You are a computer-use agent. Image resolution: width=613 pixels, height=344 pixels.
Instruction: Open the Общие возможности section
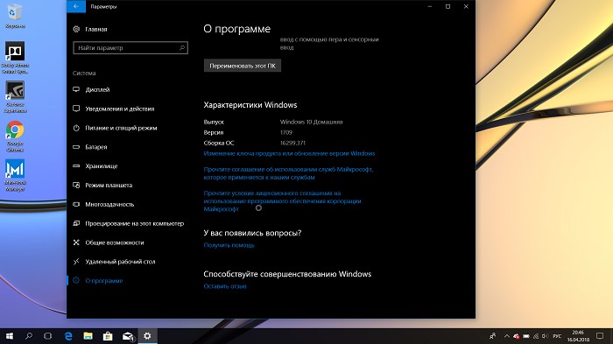click(x=109, y=242)
